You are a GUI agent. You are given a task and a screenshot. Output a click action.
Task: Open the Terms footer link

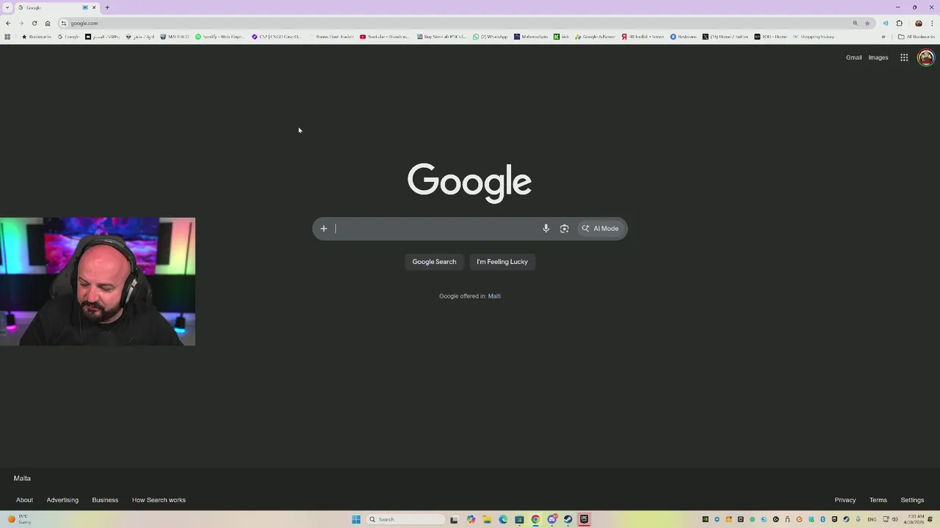point(878,500)
